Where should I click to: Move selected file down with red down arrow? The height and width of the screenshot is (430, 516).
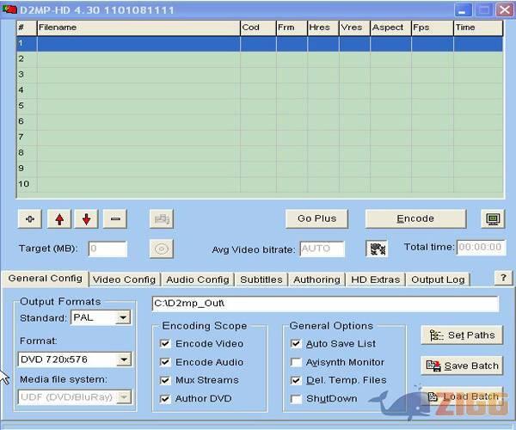[x=87, y=219]
